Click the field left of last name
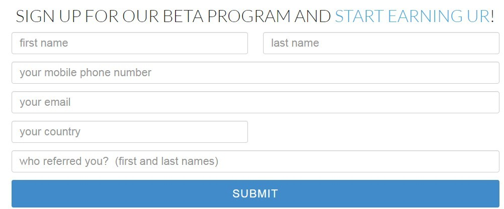Image resolution: width=504 pixels, height=209 pixels. click(x=129, y=43)
